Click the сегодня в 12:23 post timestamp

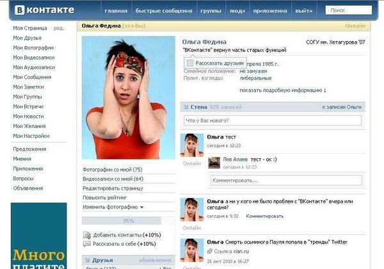224,145
